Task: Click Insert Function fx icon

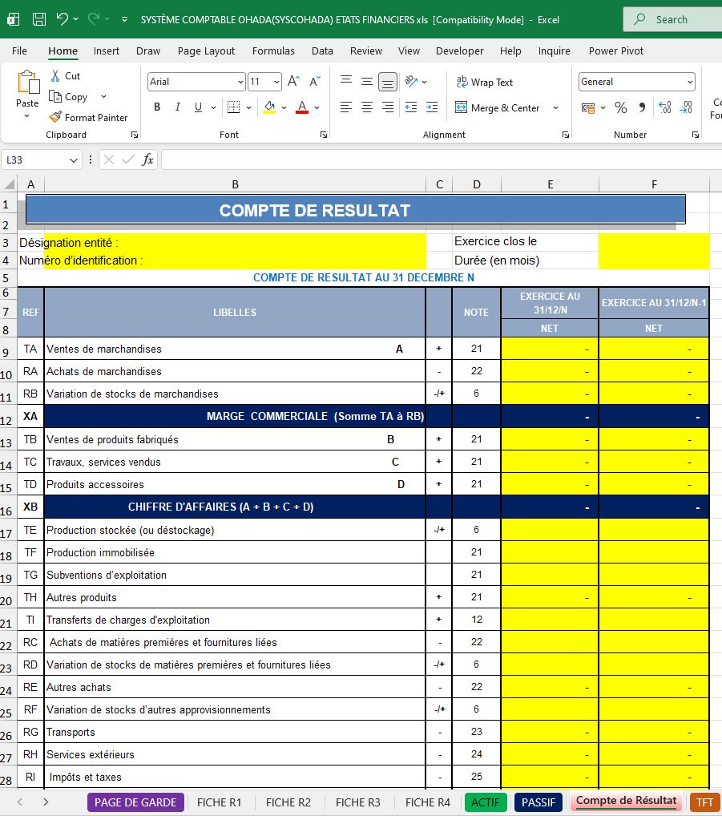Action: tap(147, 160)
